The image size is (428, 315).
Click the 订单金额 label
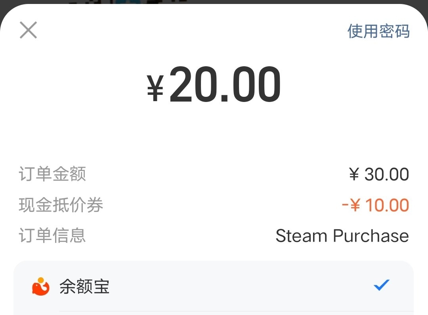pyautogui.click(x=52, y=174)
